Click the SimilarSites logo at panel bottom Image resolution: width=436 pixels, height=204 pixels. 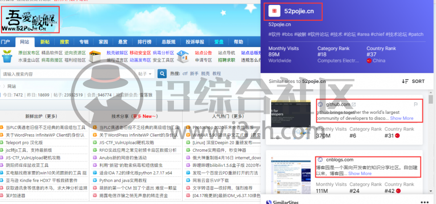(282, 202)
